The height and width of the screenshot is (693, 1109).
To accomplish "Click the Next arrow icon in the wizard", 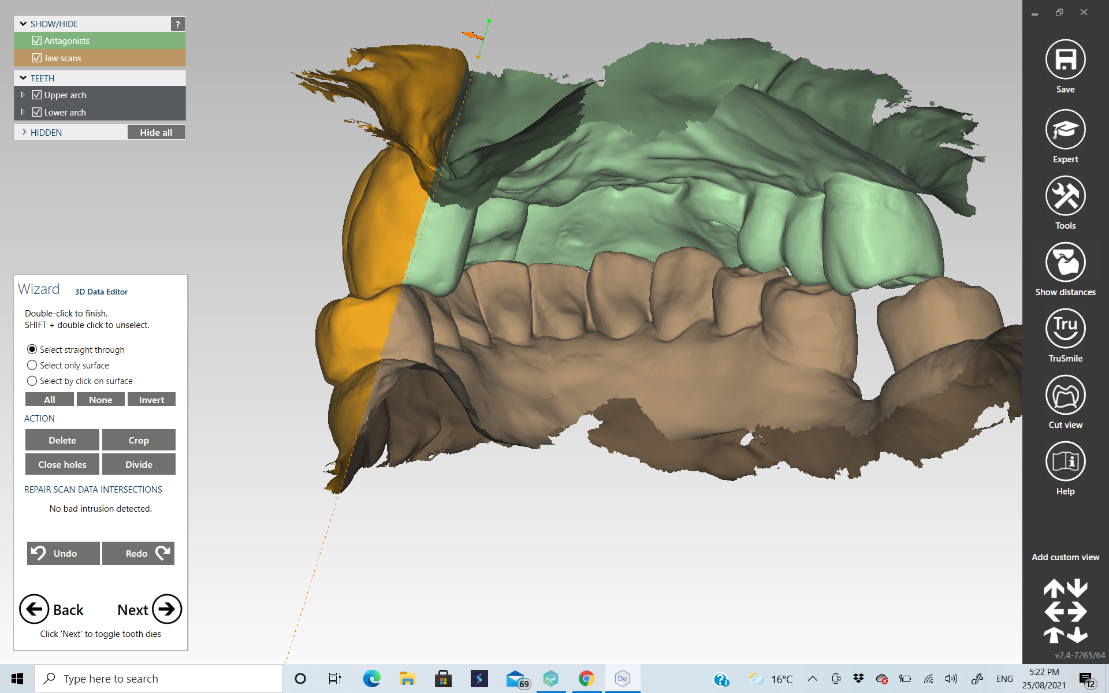I will coord(167,609).
